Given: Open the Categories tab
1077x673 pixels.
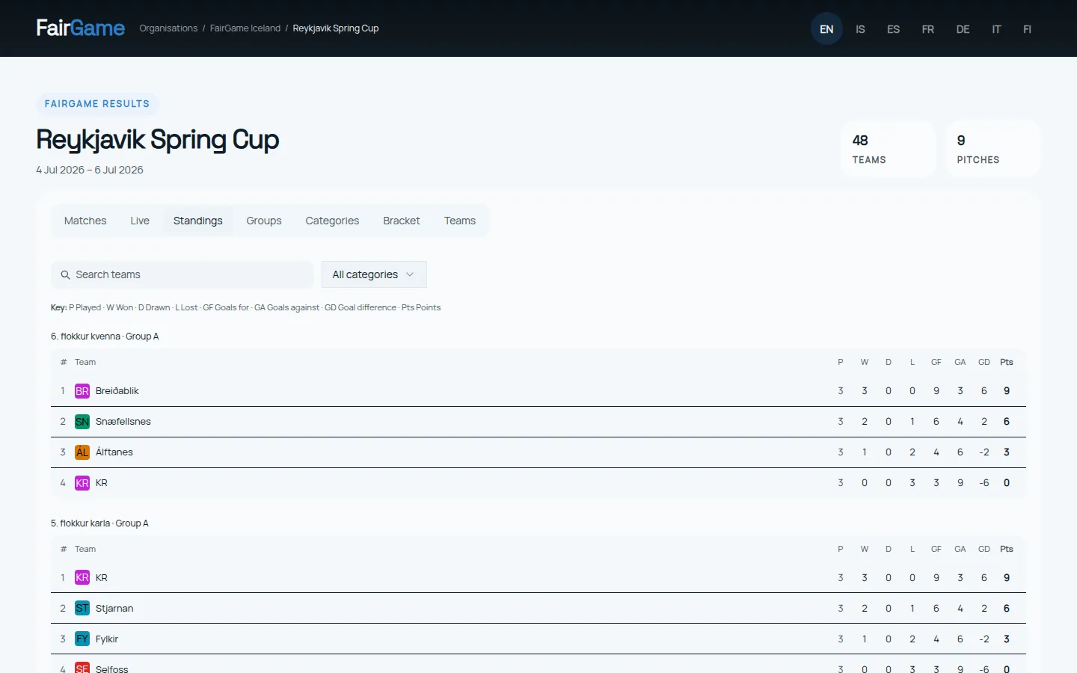Looking at the screenshot, I should point(332,221).
